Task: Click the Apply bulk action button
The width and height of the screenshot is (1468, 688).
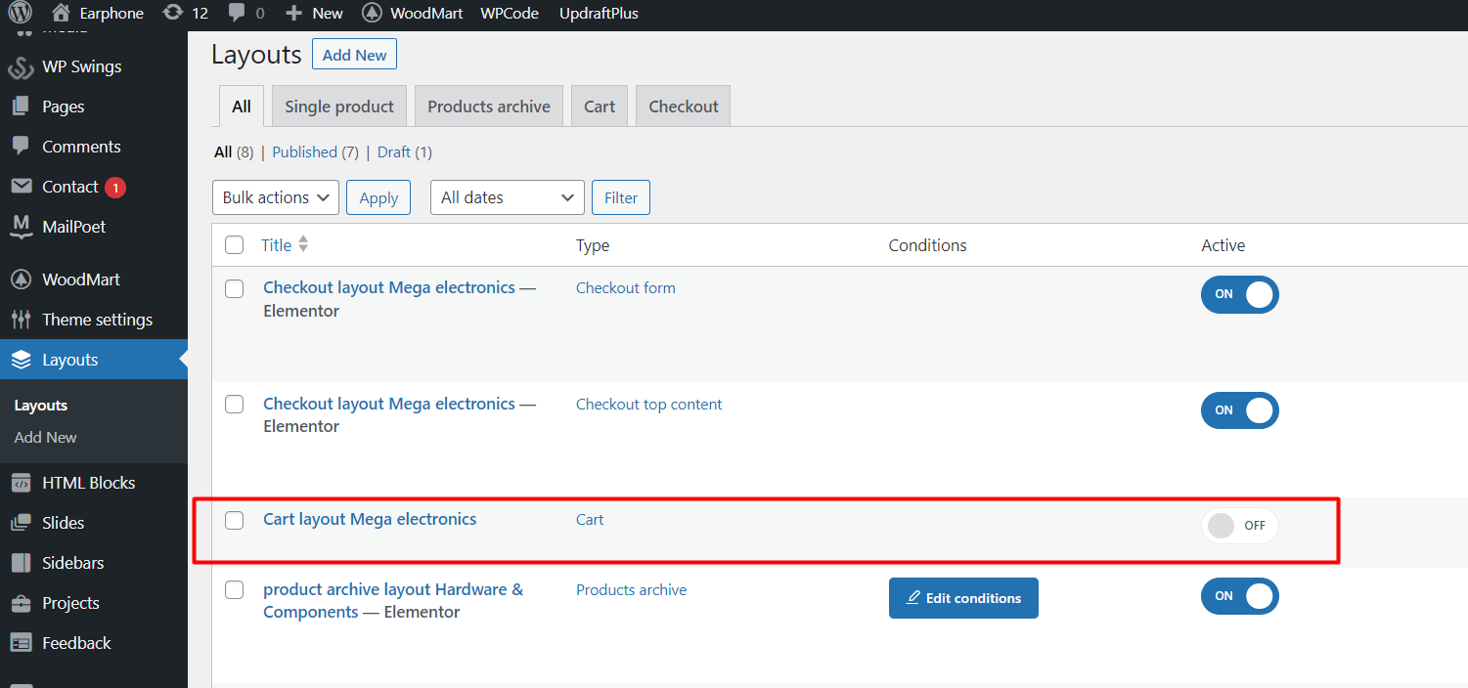Action: 378,197
